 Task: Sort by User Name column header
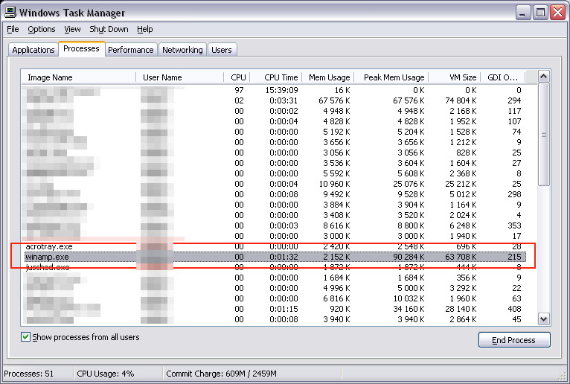179,77
